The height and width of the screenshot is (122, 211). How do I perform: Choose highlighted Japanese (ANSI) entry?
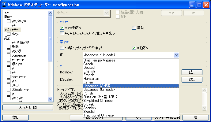click(131, 86)
